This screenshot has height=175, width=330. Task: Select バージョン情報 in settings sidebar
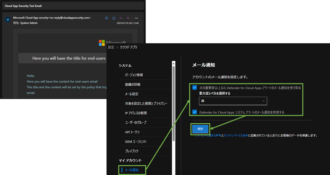click(x=134, y=75)
